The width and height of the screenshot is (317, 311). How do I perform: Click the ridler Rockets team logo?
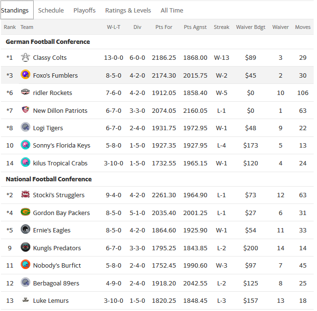coord(25,93)
